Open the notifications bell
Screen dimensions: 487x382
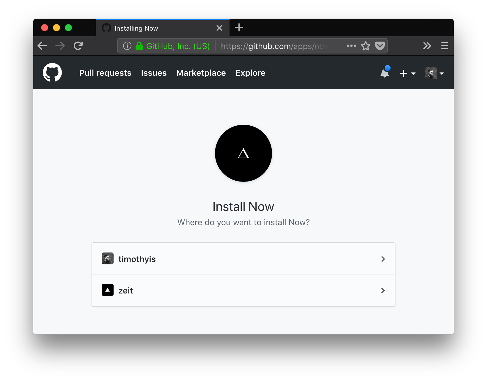[x=385, y=72]
